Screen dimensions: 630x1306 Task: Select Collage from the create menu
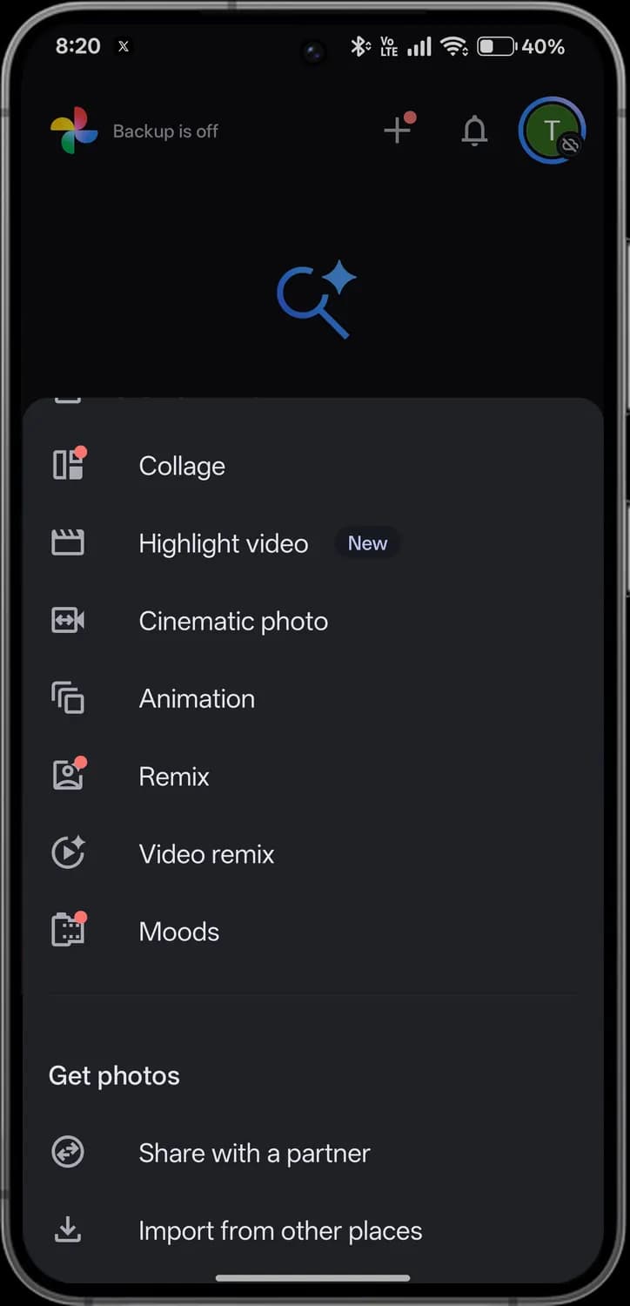(x=313, y=466)
